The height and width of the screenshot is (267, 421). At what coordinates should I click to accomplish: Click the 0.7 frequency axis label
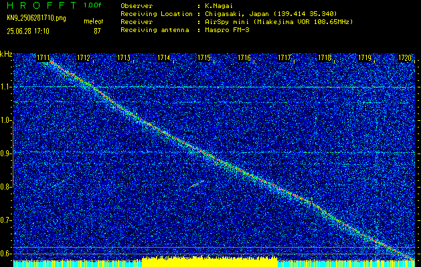coord(6,220)
